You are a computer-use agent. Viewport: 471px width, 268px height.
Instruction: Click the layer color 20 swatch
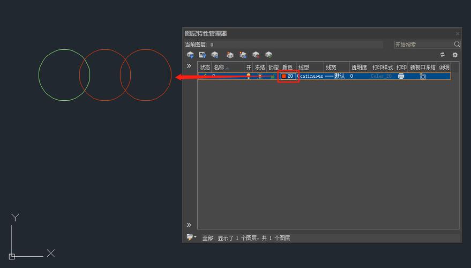tap(284, 76)
